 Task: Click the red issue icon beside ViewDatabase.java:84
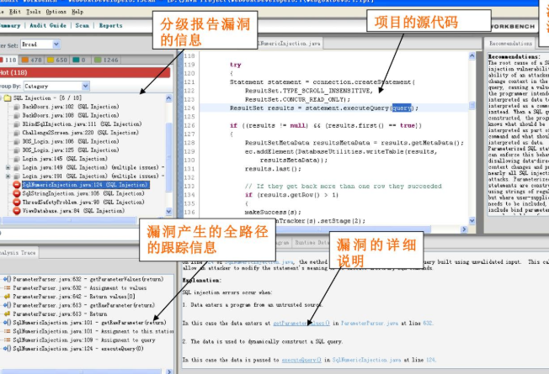[x=17, y=211]
